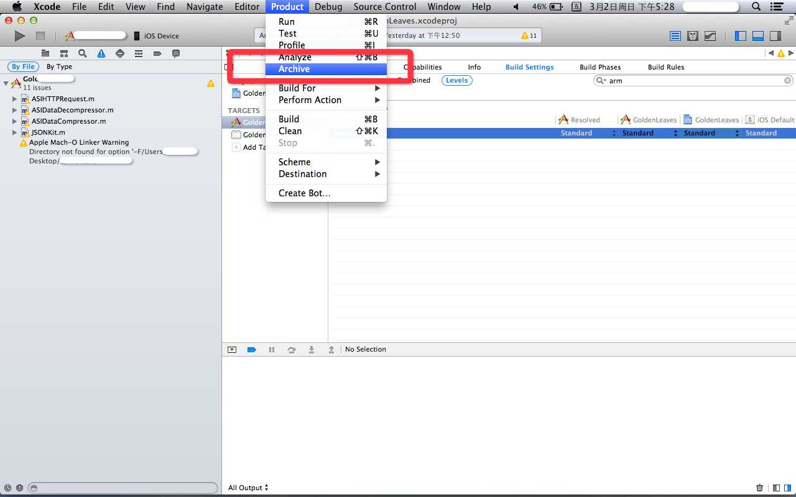Viewport: 796px width, 497px height.
Task: Toggle errors-only filter icon at navigator bottom
Action: pyautogui.click(x=19, y=488)
